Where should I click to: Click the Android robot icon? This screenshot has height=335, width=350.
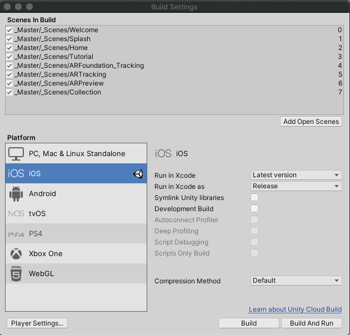pyautogui.click(x=16, y=194)
